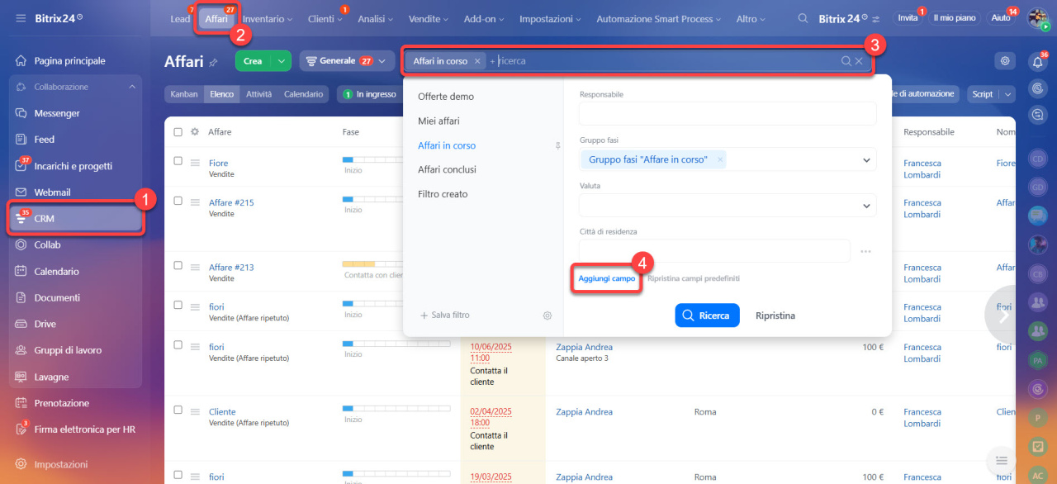Image resolution: width=1057 pixels, height=484 pixels.
Task: Open the grid settings gear in the table header
Action: pyautogui.click(x=195, y=132)
